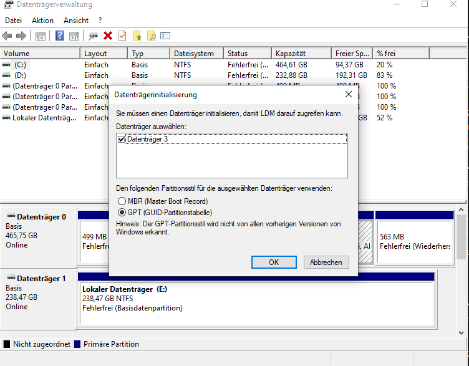The width and height of the screenshot is (469, 366).
Task: Confirm with the OK button
Action: 274,262
